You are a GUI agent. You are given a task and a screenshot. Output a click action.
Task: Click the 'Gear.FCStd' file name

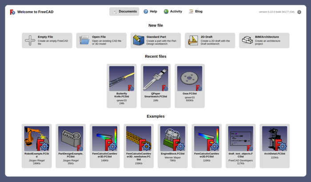click(x=190, y=94)
